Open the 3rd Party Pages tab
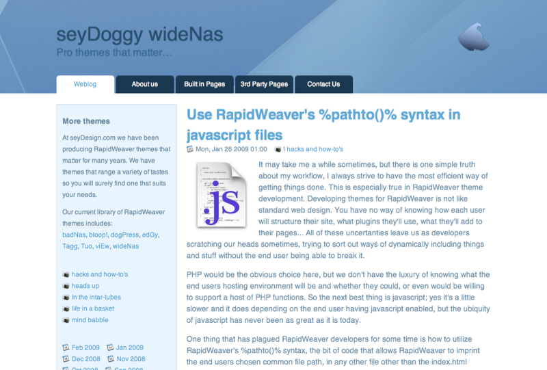 coord(264,84)
